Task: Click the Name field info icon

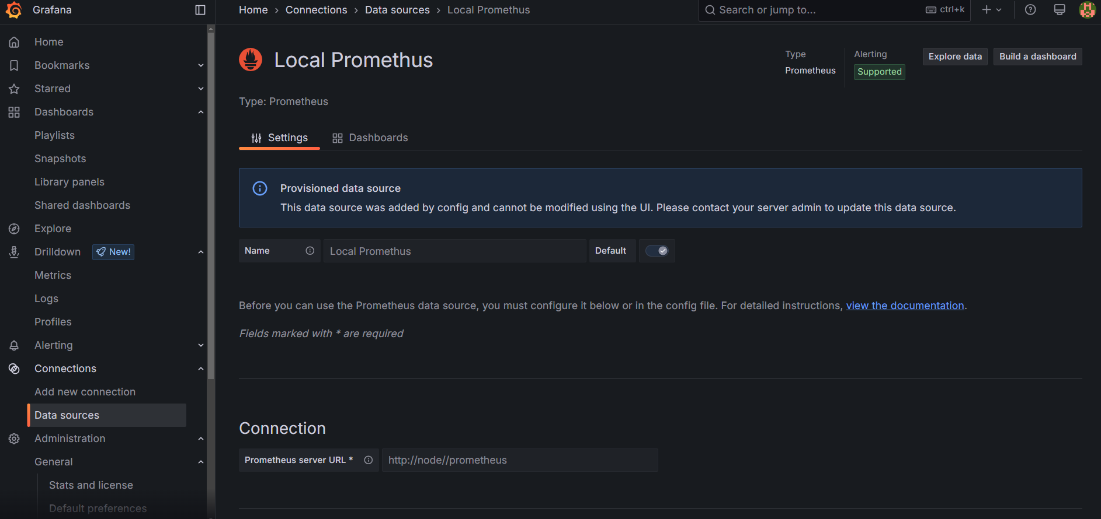Action: click(310, 251)
